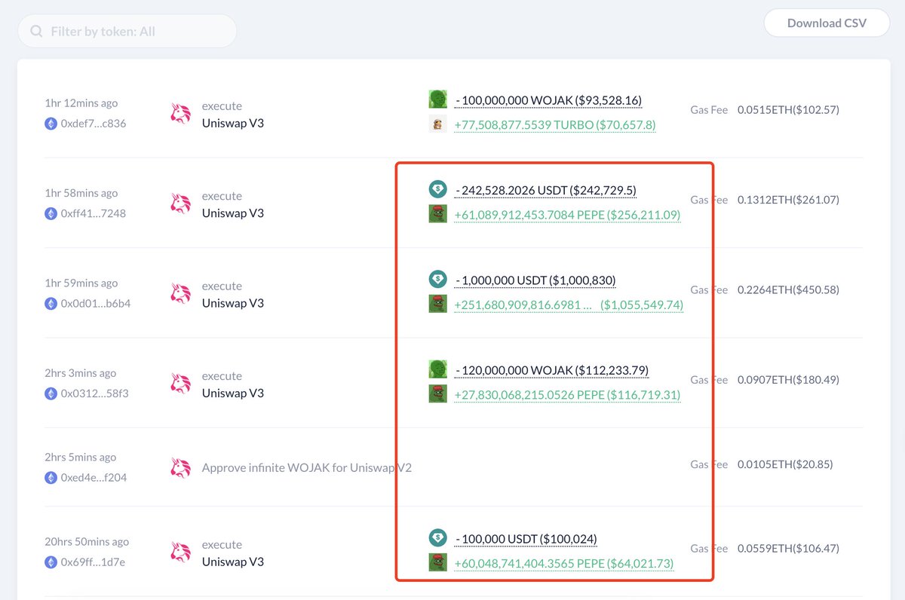The height and width of the screenshot is (600, 905).
Task: Click Ethereum icon beside 0xff41...7248
Action: point(51,213)
